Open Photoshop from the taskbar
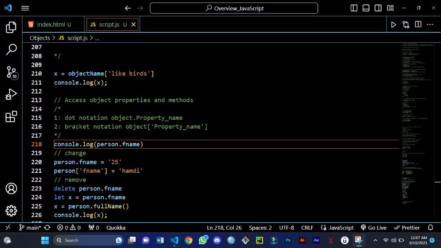This screenshot has width=441, height=248. 288,240
